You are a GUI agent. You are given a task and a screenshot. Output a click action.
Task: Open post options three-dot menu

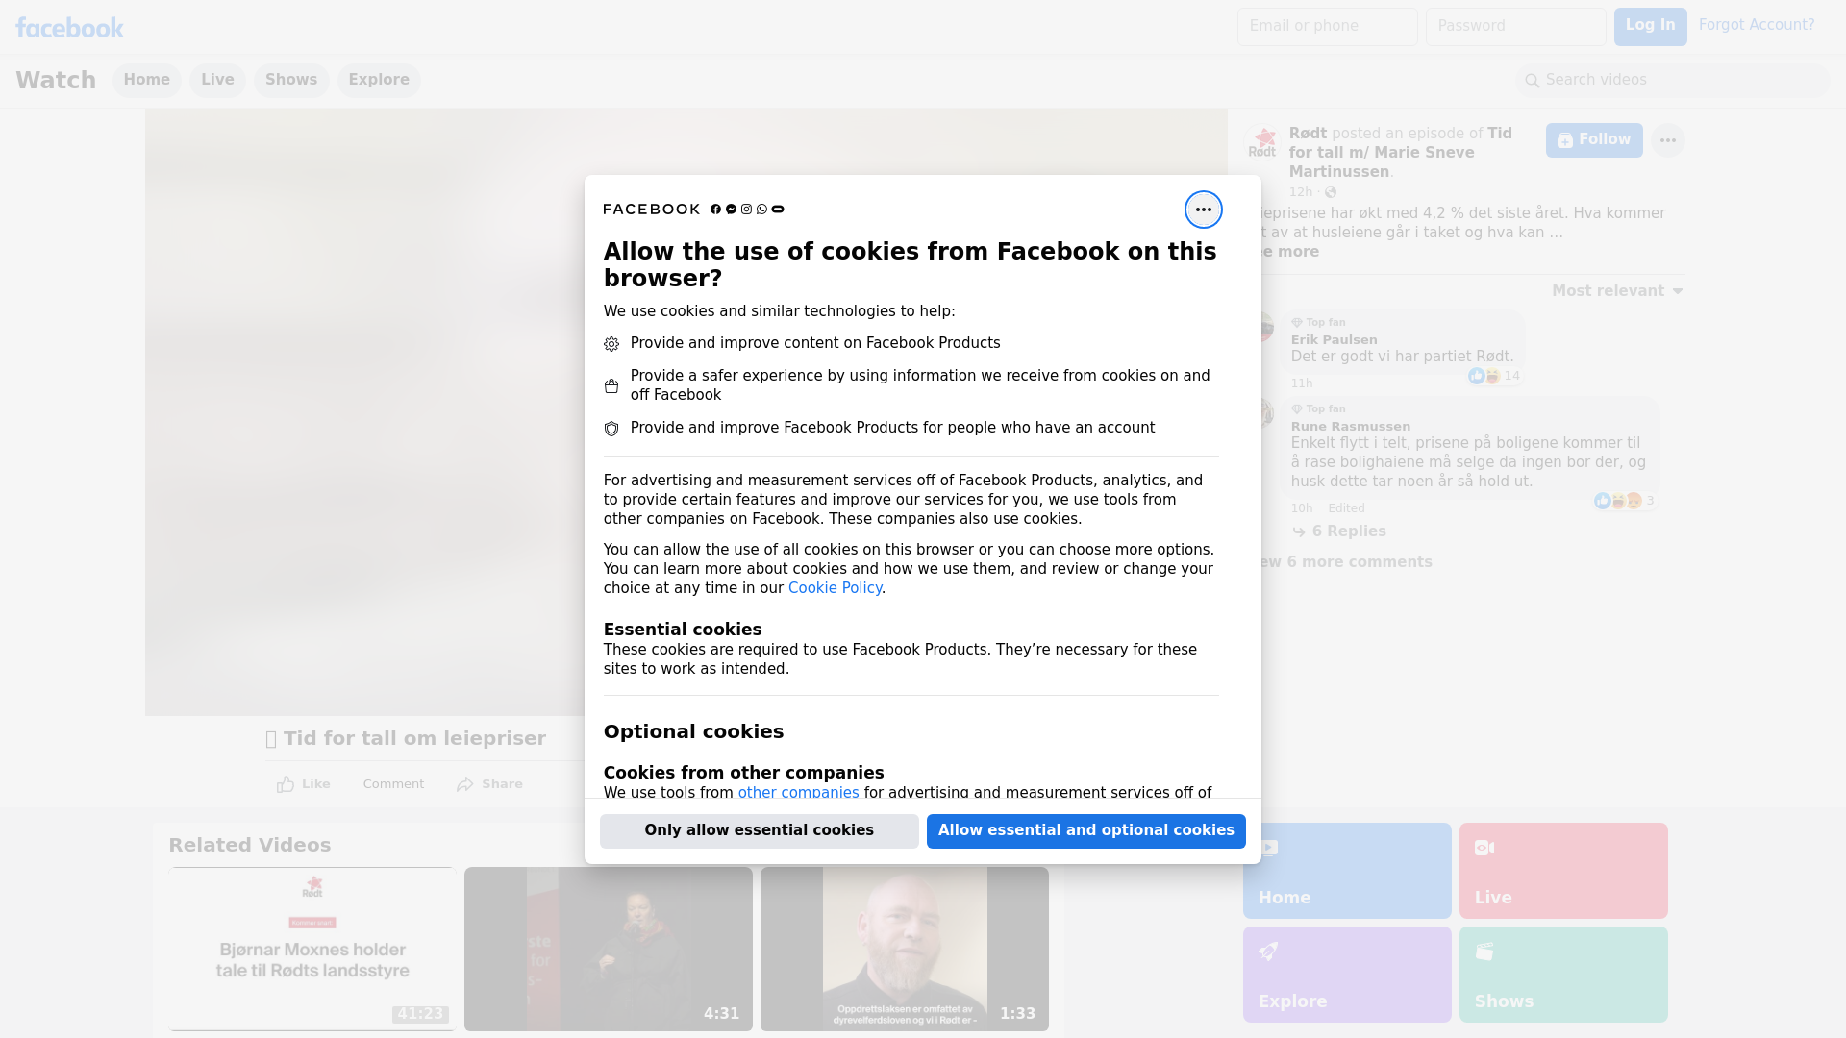(1667, 140)
